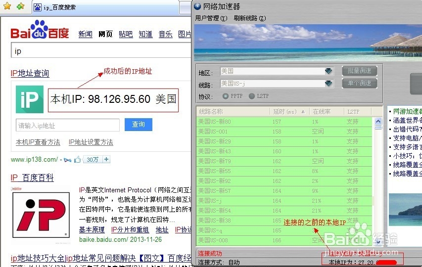
Task: Select line row 美国US-j
Action: click(284, 201)
